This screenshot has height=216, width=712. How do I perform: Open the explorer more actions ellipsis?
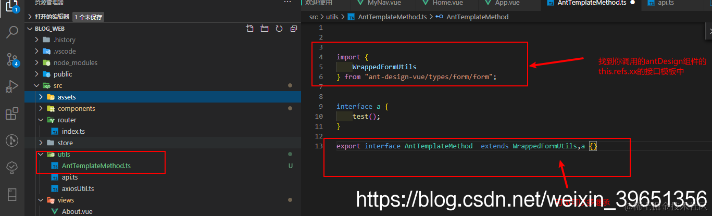click(x=287, y=3)
